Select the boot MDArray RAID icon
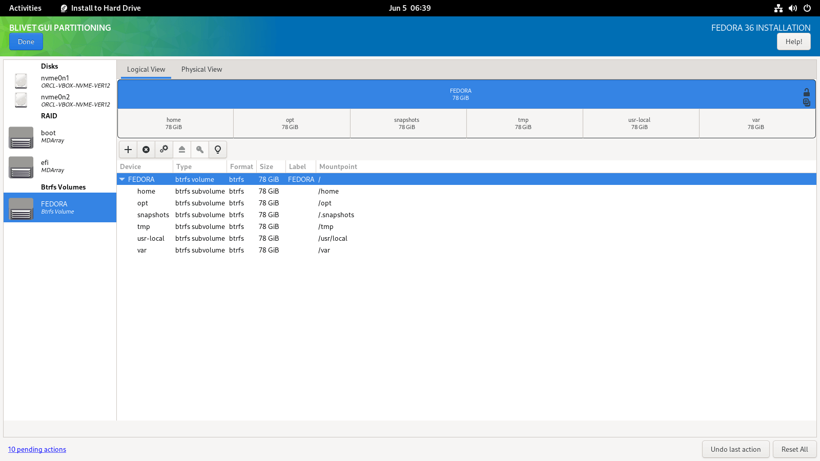 (21, 138)
